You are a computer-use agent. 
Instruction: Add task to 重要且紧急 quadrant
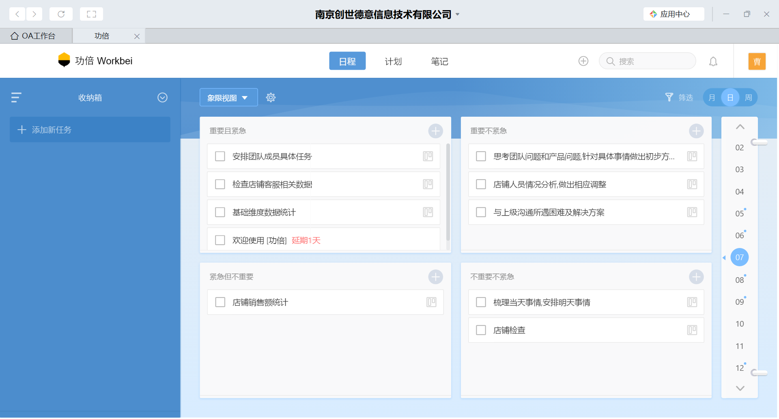[x=435, y=131]
